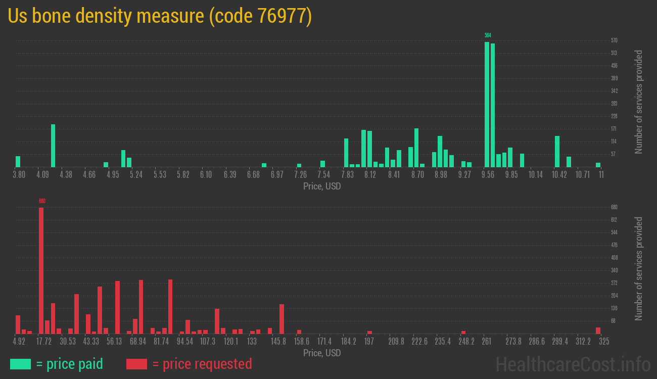Click the tallest red bar labeled 680

41,270
